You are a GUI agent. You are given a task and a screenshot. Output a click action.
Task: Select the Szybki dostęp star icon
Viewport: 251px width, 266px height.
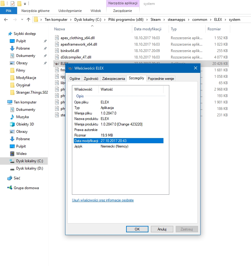(x=10, y=34)
